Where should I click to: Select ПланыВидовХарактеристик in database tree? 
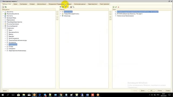point(14,22)
